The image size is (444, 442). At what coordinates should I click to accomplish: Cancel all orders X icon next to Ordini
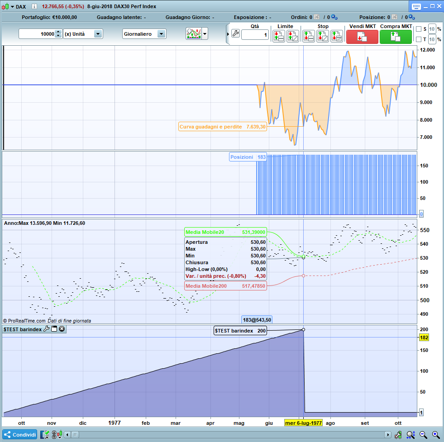point(316,17)
